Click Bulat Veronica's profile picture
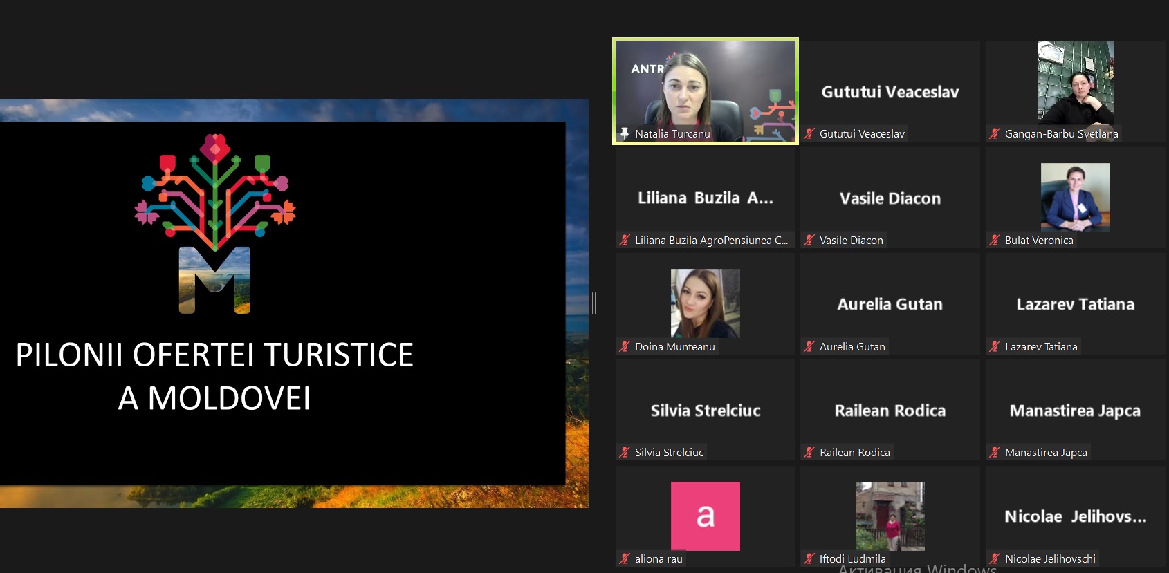 pos(1075,197)
